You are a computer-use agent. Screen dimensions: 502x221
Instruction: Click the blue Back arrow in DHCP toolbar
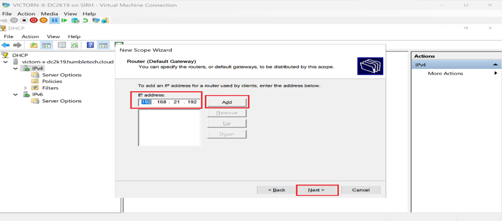[x=6, y=45]
